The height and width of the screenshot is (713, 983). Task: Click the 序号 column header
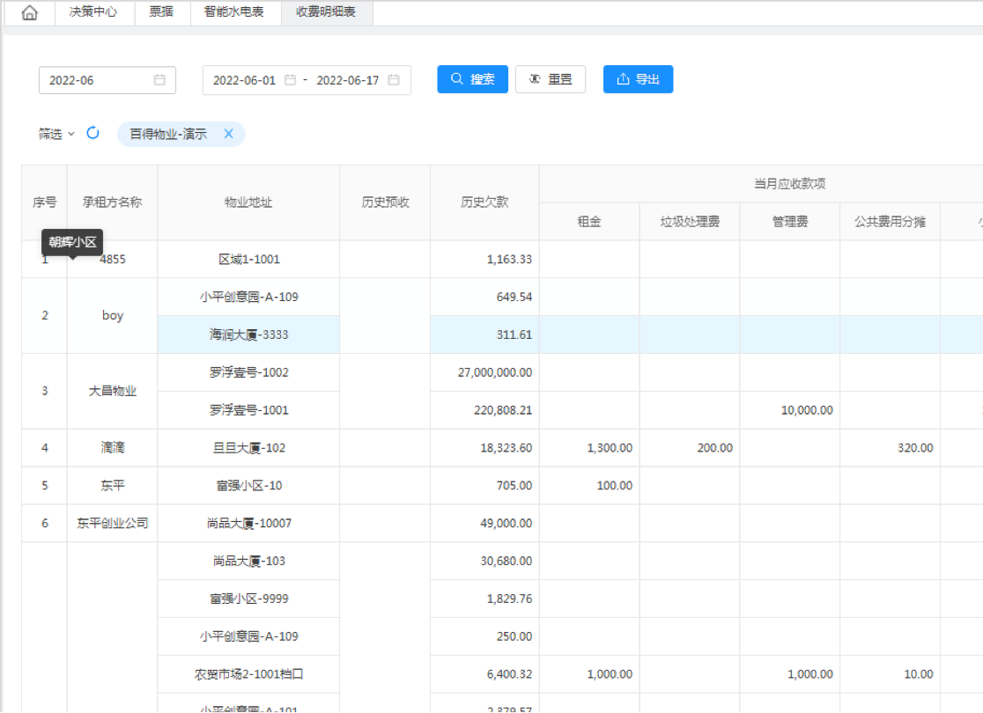click(x=45, y=202)
